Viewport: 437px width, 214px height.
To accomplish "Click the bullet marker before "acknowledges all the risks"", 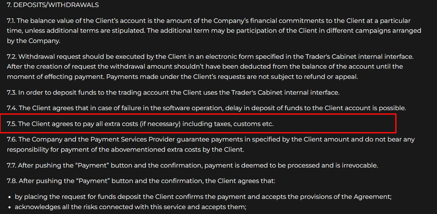I will (10, 207).
